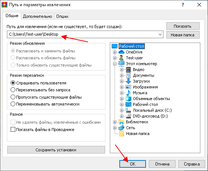Select Перезаписывать без запроса radio option

point(13,90)
